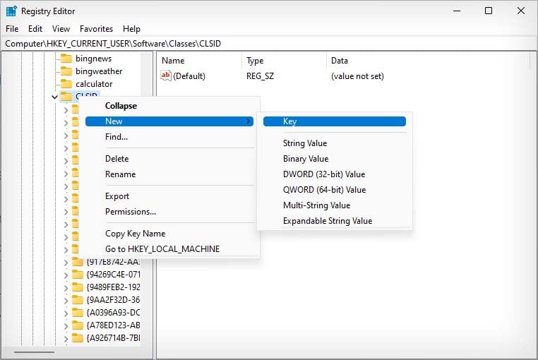The height and width of the screenshot is (360, 538).
Task: Select the bingweather tree key label
Action: click(99, 71)
